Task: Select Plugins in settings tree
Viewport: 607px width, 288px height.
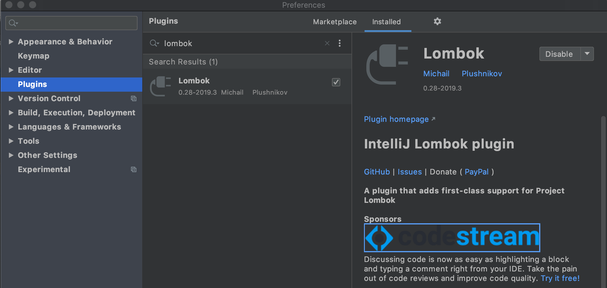Action: pyautogui.click(x=71, y=84)
